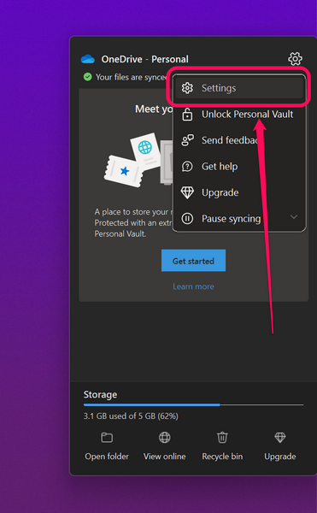Click the bottom Upgrade diamond icon
This screenshot has height=513, width=317.
[x=280, y=438]
